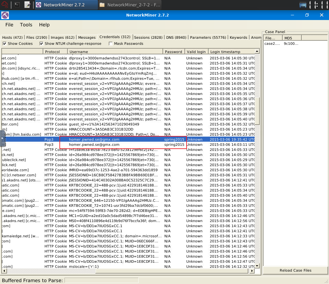Switch to the NetworkMiner 2.7.2 taskbar item

(66, 5)
